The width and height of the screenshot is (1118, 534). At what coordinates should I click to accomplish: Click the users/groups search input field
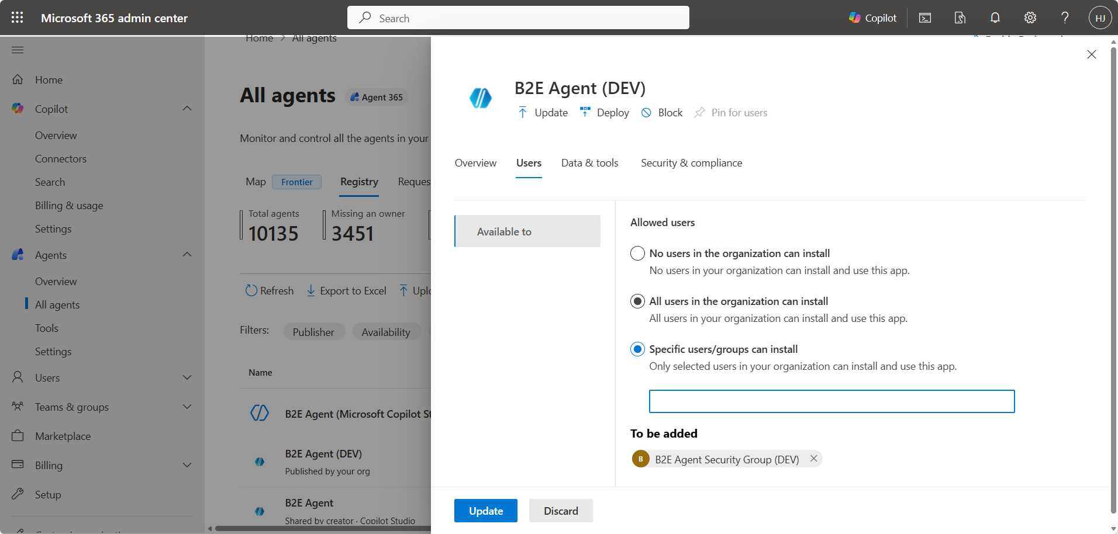(x=831, y=401)
